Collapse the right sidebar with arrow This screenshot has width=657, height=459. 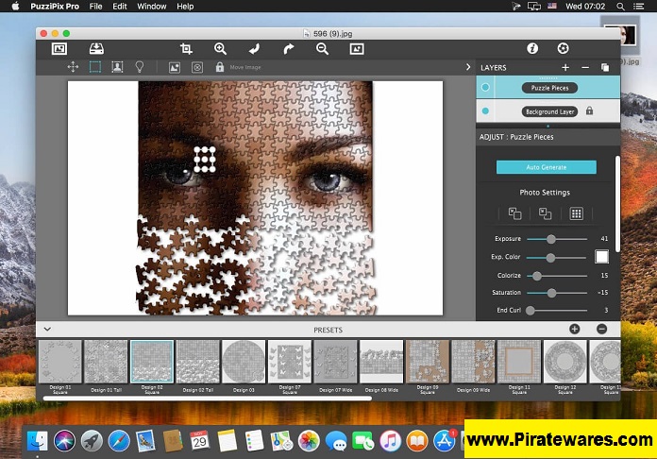[x=468, y=68]
